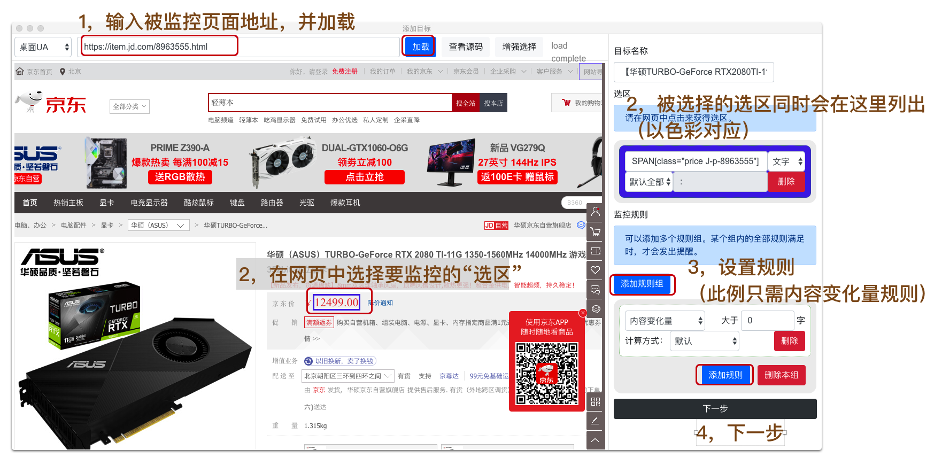Click the back-to-top arrow icon
The height and width of the screenshot is (465, 942).
tap(595, 440)
